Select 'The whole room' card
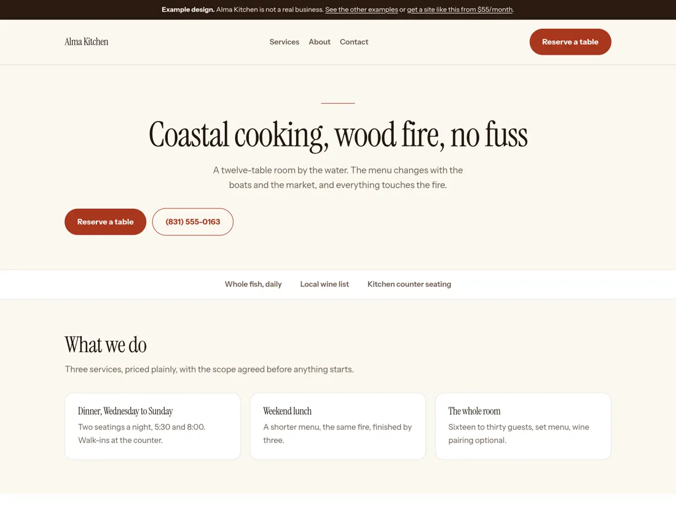676x507 pixels. point(523,426)
